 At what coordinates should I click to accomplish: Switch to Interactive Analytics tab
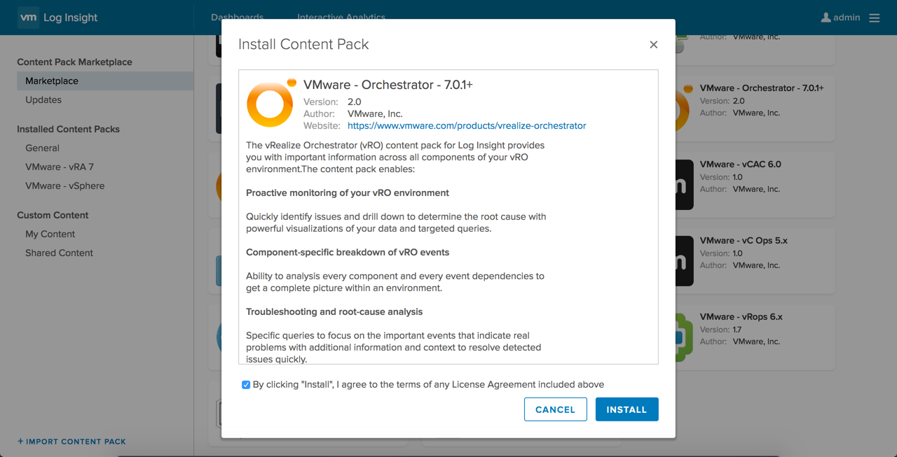(341, 17)
